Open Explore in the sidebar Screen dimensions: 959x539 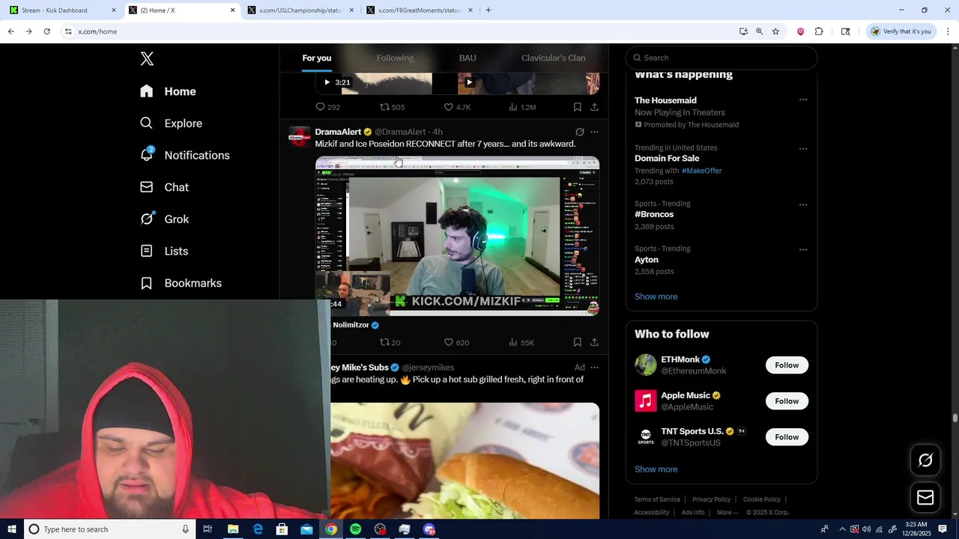(171, 124)
